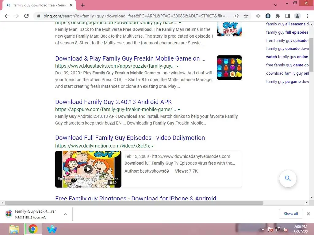Click Chrome icon in taskbar
This screenshot has height=235, width=314.
point(33,229)
